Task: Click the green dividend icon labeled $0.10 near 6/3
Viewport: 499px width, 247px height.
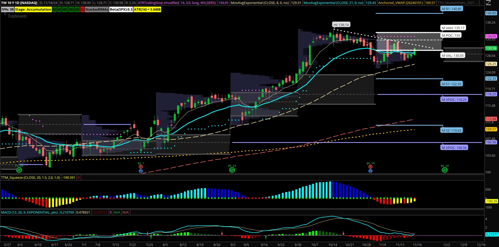Action: (19, 170)
